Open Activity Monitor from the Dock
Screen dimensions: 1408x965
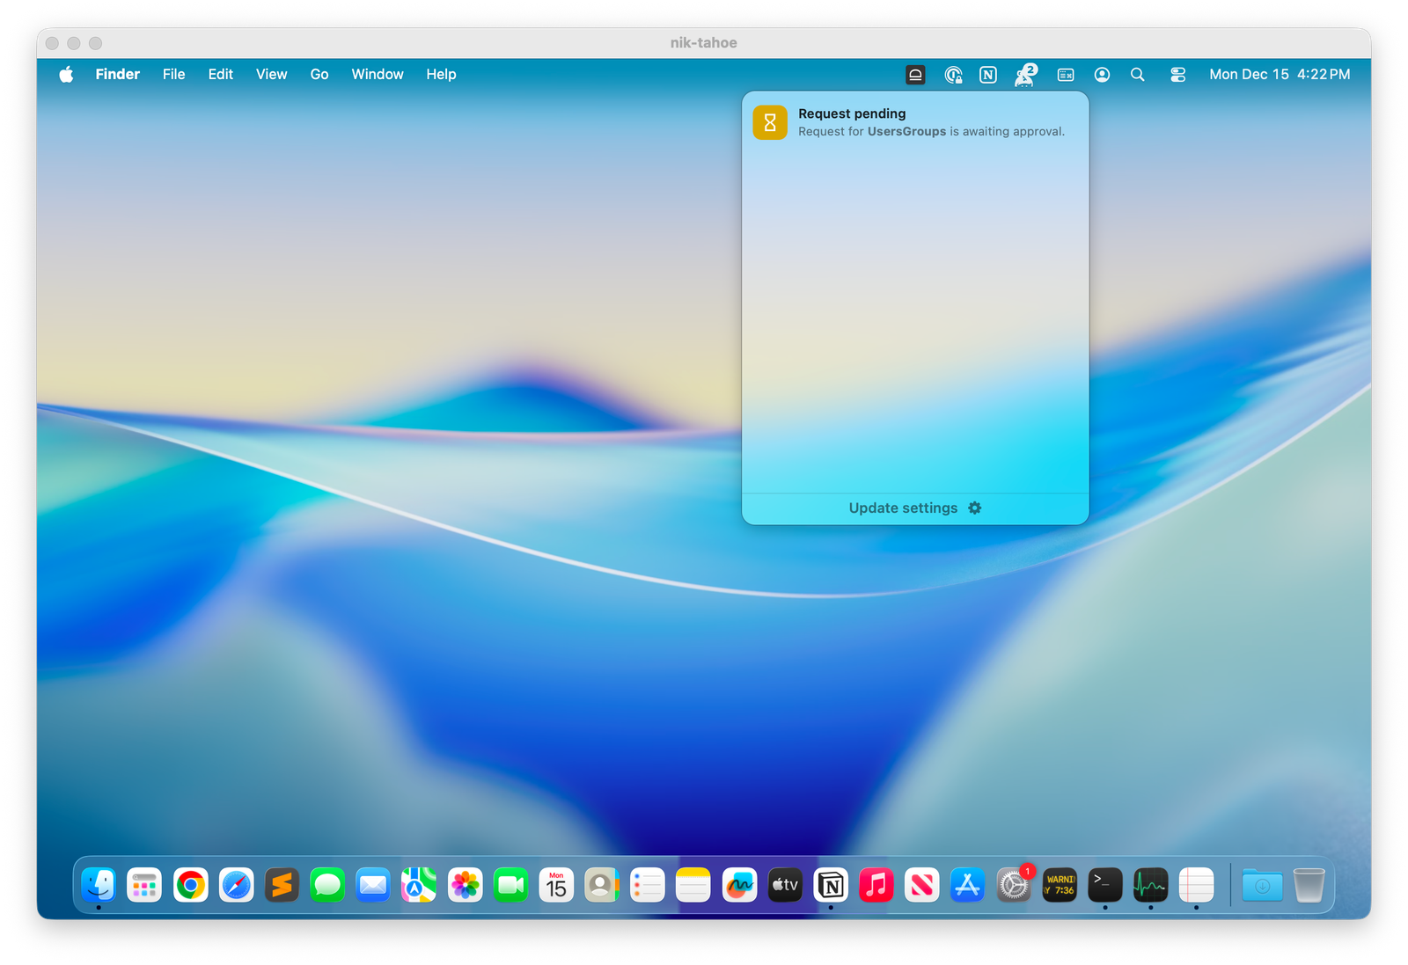tap(1150, 885)
